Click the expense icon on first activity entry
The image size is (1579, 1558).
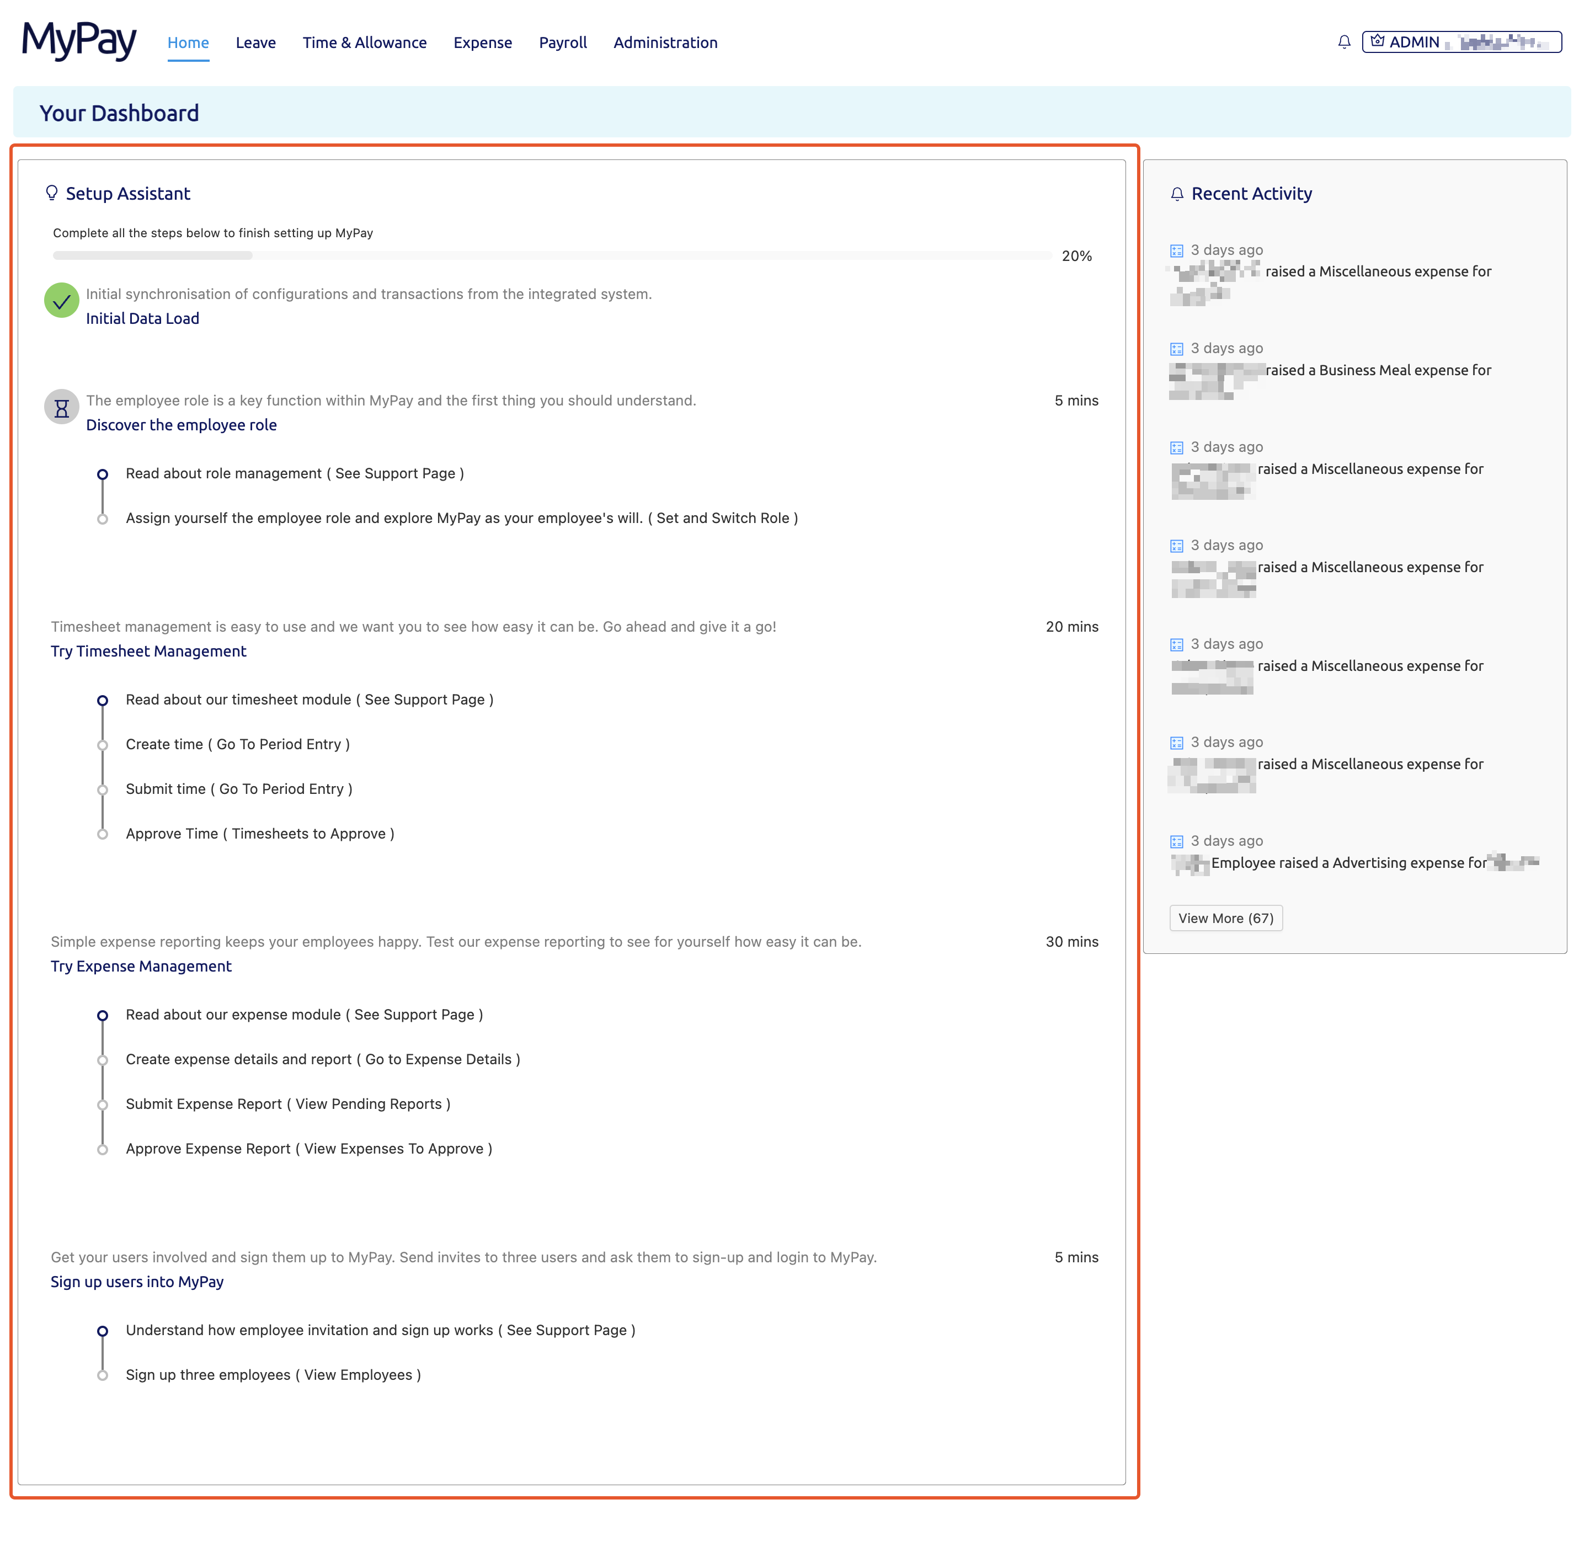pyautogui.click(x=1177, y=250)
